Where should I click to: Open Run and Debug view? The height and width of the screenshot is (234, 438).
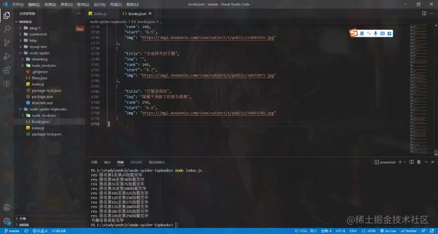tap(7, 56)
